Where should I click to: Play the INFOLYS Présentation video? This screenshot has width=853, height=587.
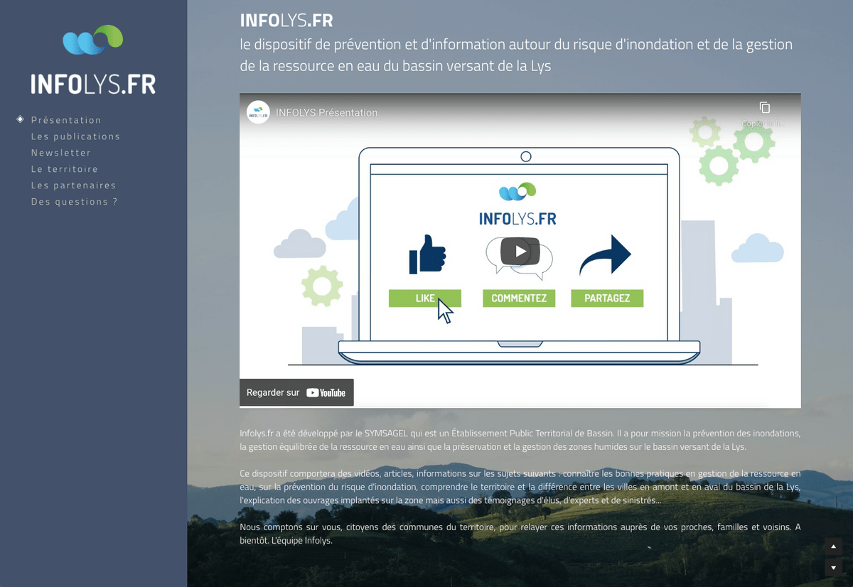[x=520, y=251]
